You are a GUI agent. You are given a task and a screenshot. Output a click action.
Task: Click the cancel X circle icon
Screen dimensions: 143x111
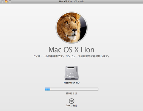[71, 101]
